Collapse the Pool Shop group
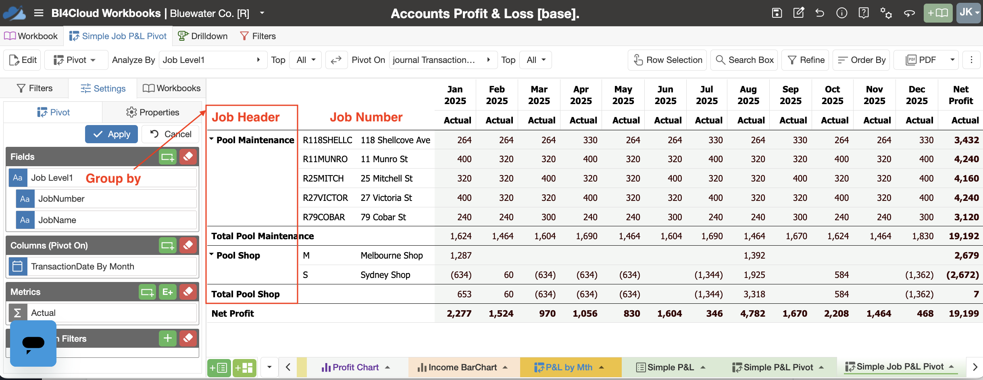The image size is (983, 380). (x=211, y=255)
